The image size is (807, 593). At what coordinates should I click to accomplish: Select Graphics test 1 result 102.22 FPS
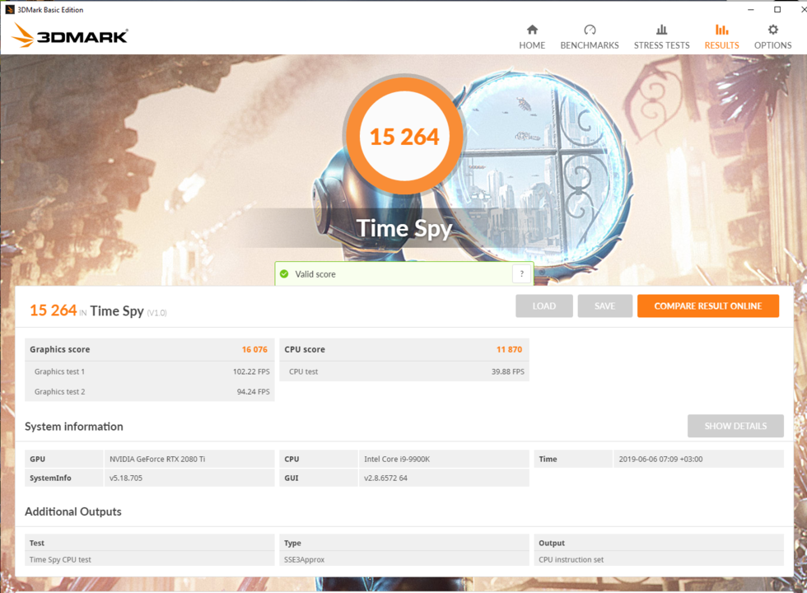(x=251, y=371)
